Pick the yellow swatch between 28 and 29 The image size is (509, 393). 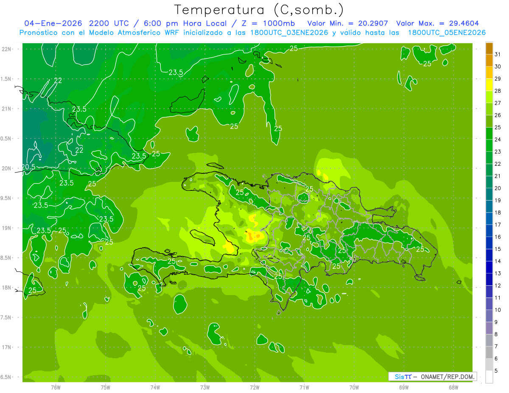(x=489, y=85)
